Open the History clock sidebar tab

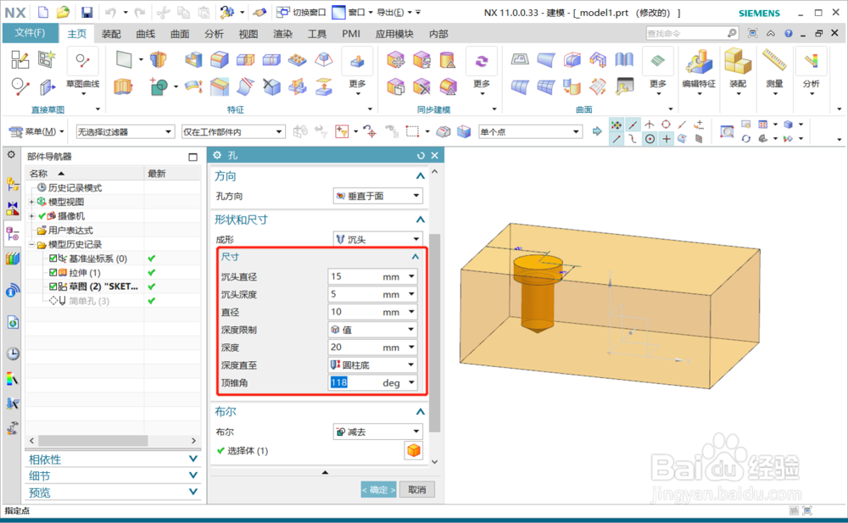(13, 353)
